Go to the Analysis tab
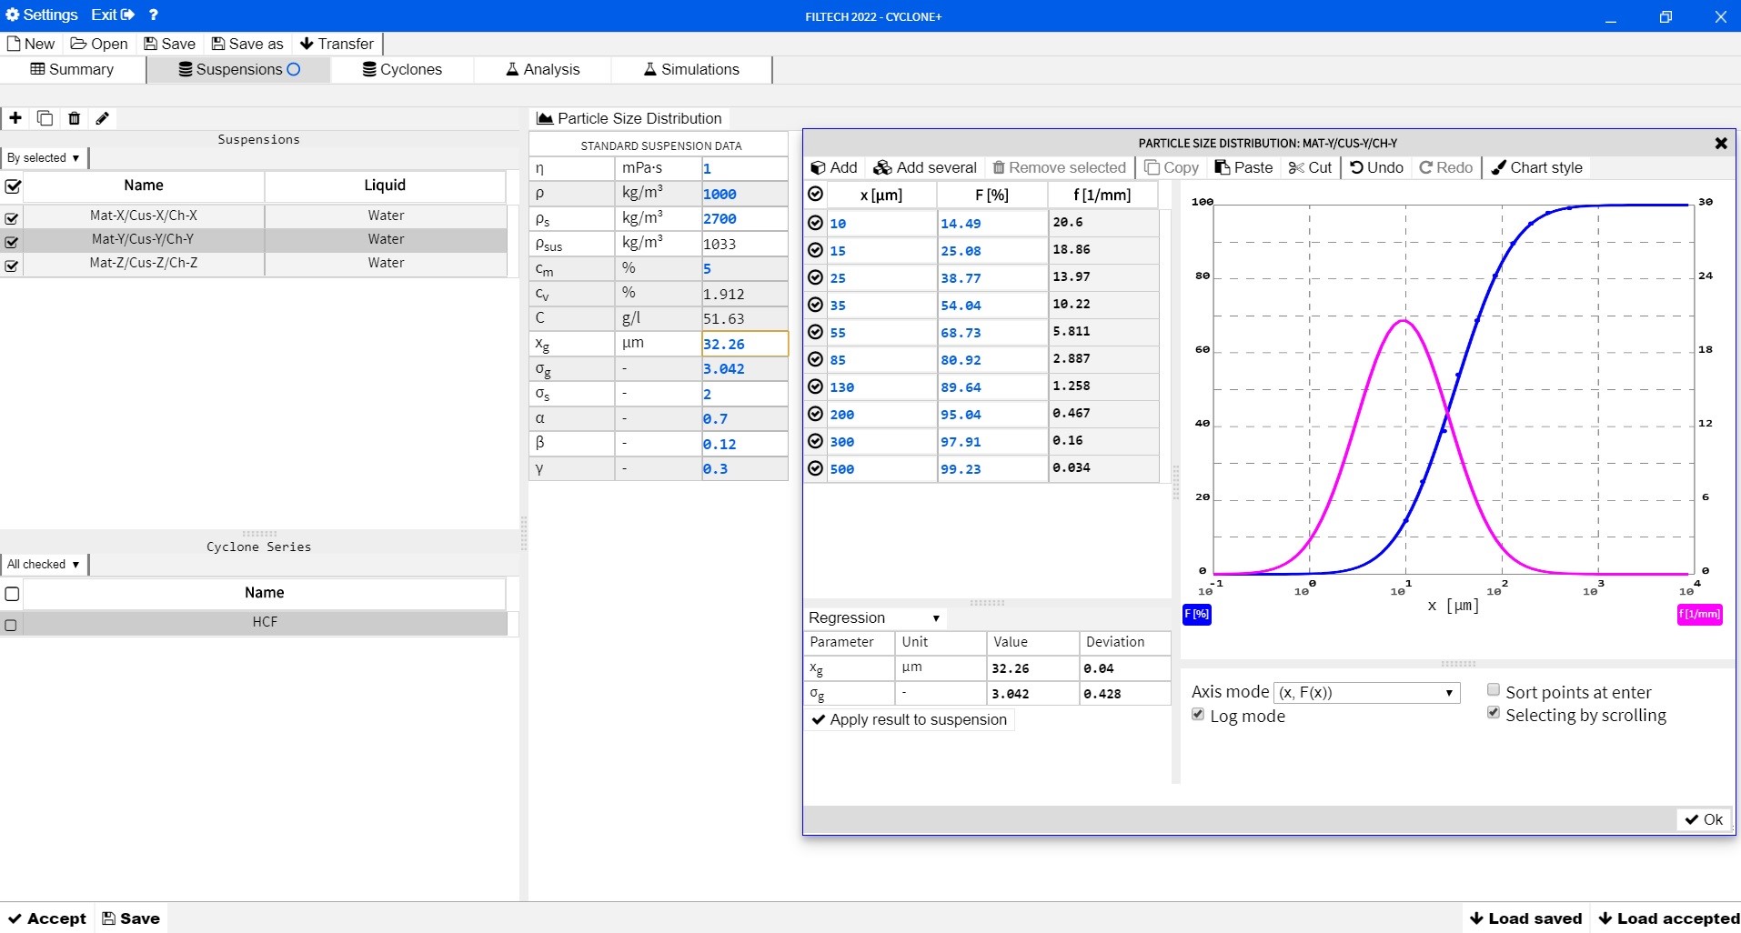This screenshot has width=1741, height=933. tap(543, 69)
